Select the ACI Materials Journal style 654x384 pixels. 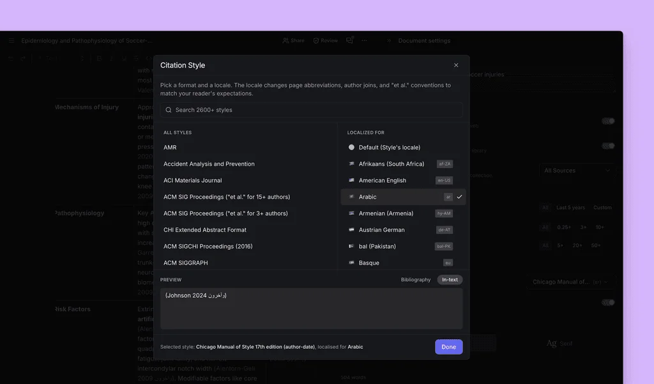(x=193, y=180)
